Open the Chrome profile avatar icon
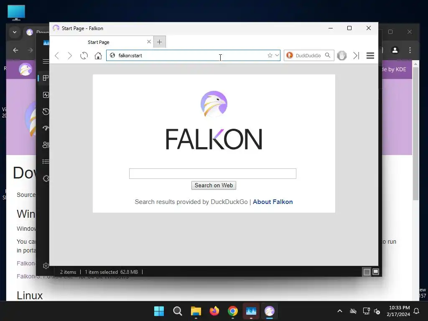This screenshot has height=321, width=428. (x=395, y=50)
